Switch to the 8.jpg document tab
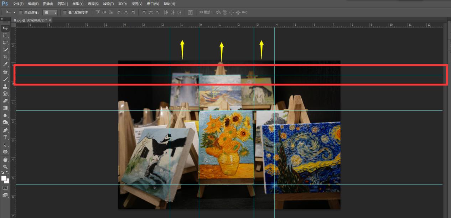 (31, 20)
